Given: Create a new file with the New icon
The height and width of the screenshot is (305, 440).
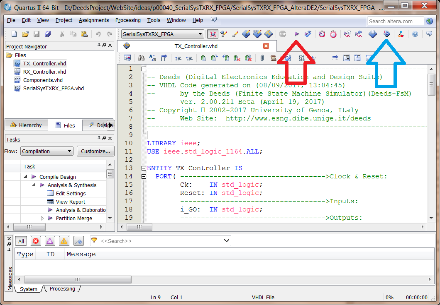Looking at the screenshot, I should click(x=14, y=34).
